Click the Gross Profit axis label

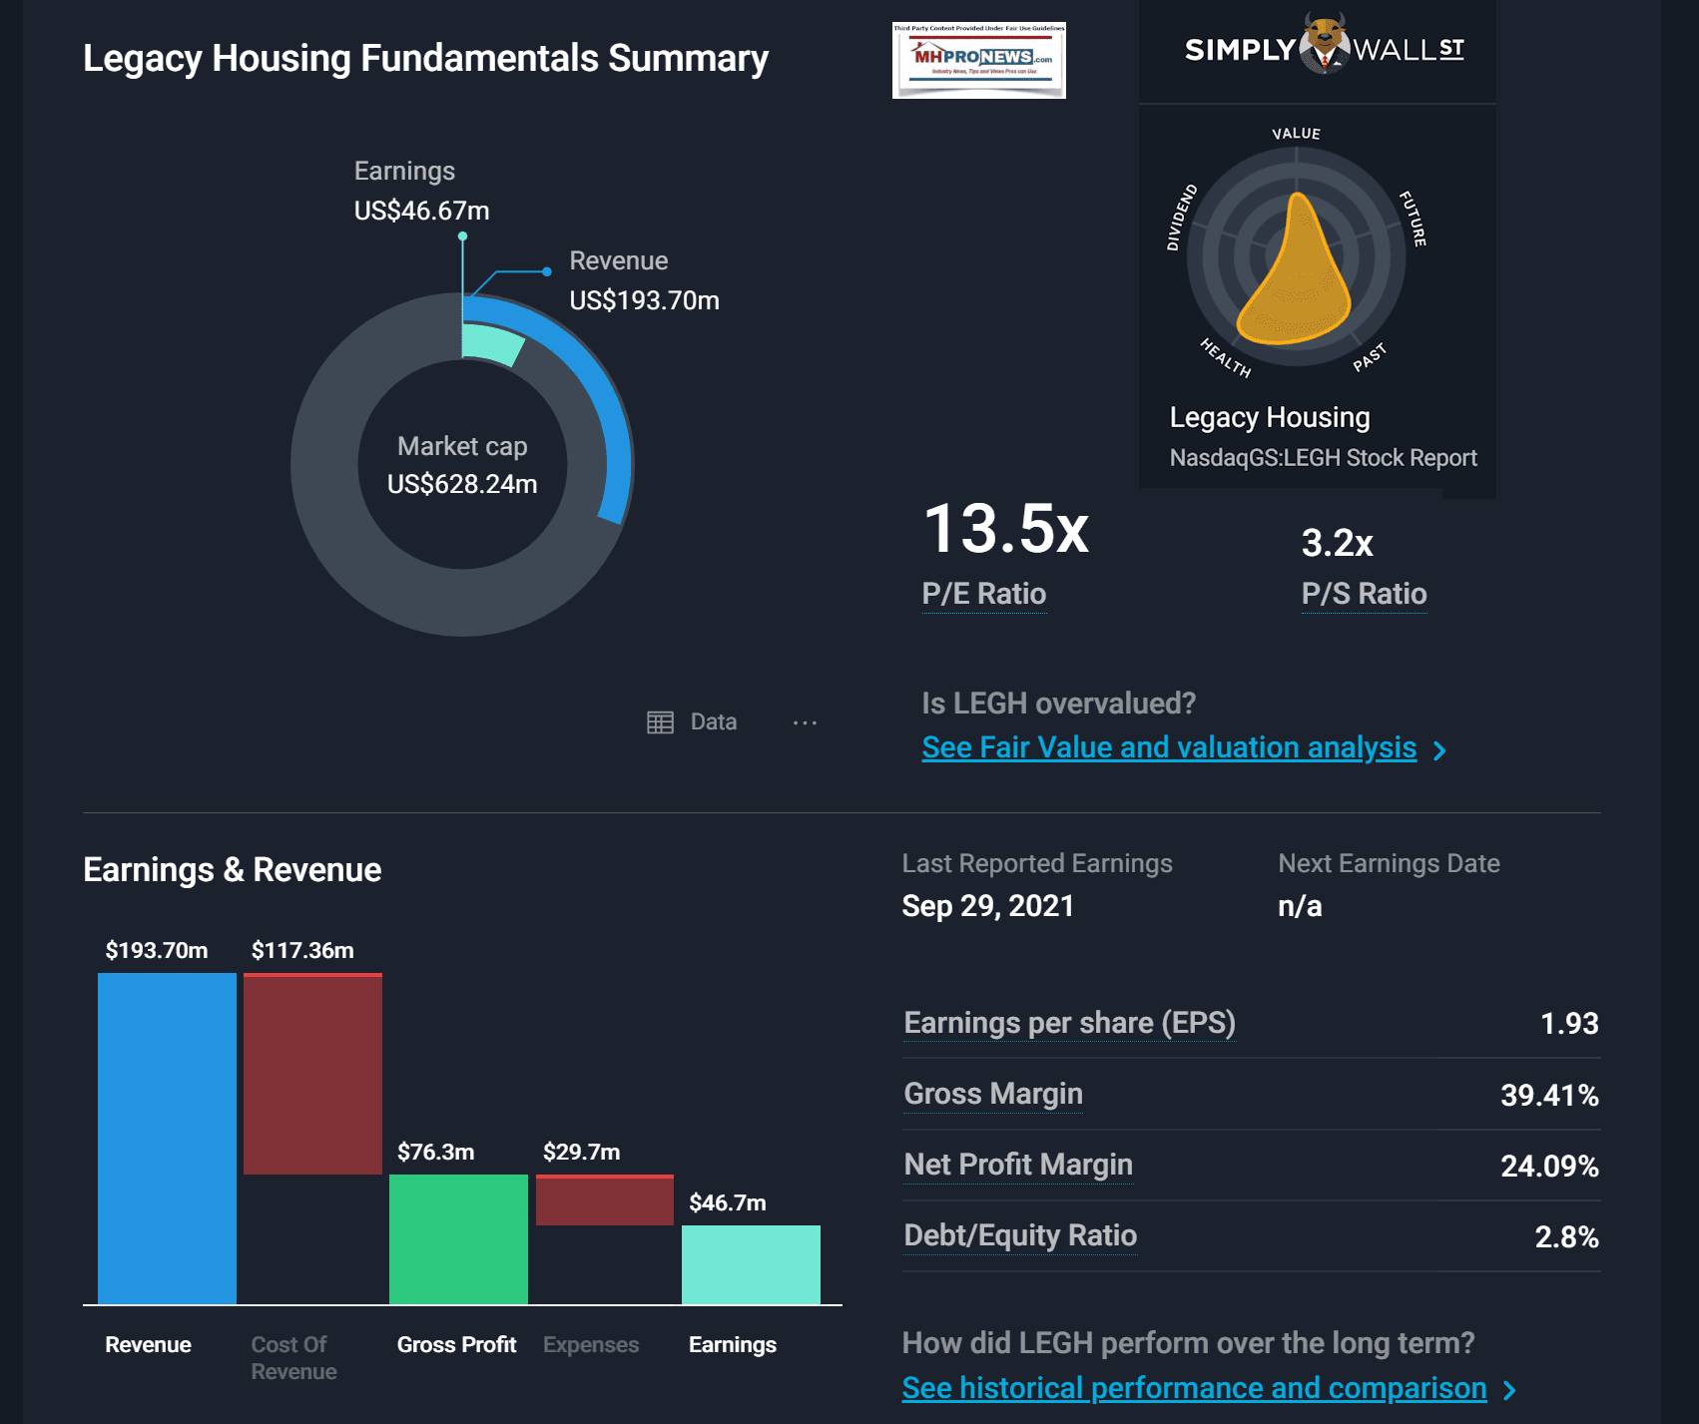tap(456, 1344)
